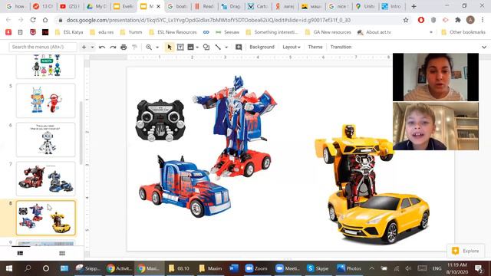The image size is (491, 276).
Task: Choose the Text box tool
Action: 180,48
